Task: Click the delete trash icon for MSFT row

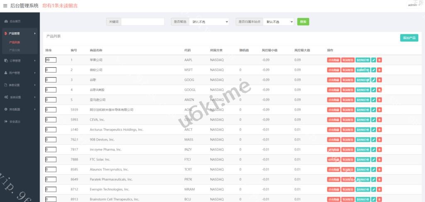Action: pyautogui.click(x=379, y=70)
